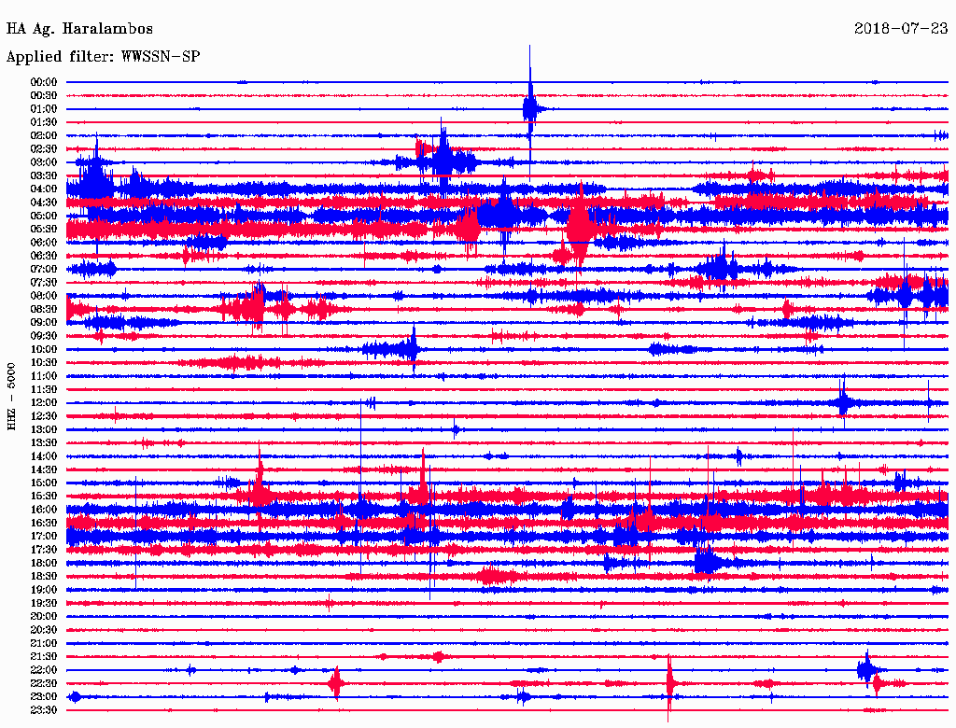Click the station title 'HA Ag. Haralambos'
This screenshot has width=956, height=728.
[x=79, y=29]
